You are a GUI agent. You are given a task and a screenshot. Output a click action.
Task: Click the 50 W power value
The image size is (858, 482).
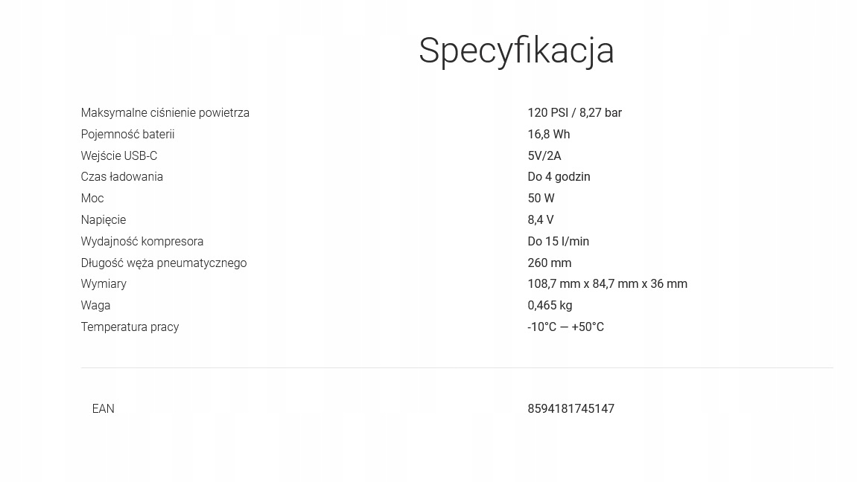[541, 199]
